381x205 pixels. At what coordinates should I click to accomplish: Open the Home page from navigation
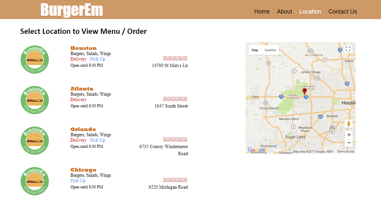(262, 11)
